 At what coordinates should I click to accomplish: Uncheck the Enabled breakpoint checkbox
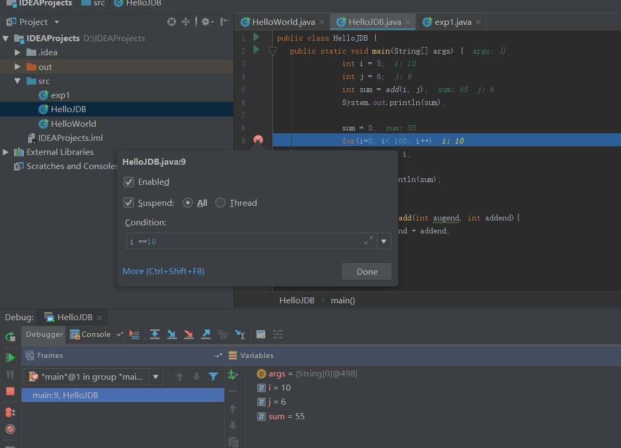tap(129, 182)
